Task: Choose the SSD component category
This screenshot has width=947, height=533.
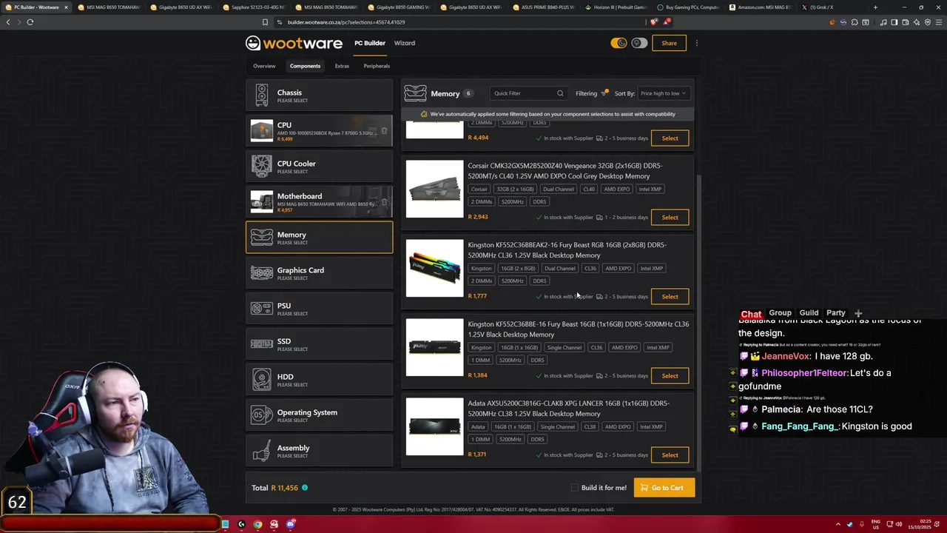Action: coord(319,344)
